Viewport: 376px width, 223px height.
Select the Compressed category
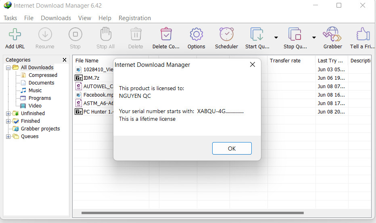pos(43,75)
